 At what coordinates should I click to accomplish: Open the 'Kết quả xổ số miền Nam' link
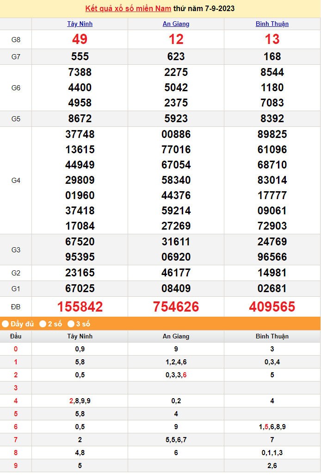[x=128, y=8]
